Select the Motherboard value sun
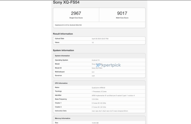Image resolution: width=191 pixels, height=124 pixels. coord(93,72)
